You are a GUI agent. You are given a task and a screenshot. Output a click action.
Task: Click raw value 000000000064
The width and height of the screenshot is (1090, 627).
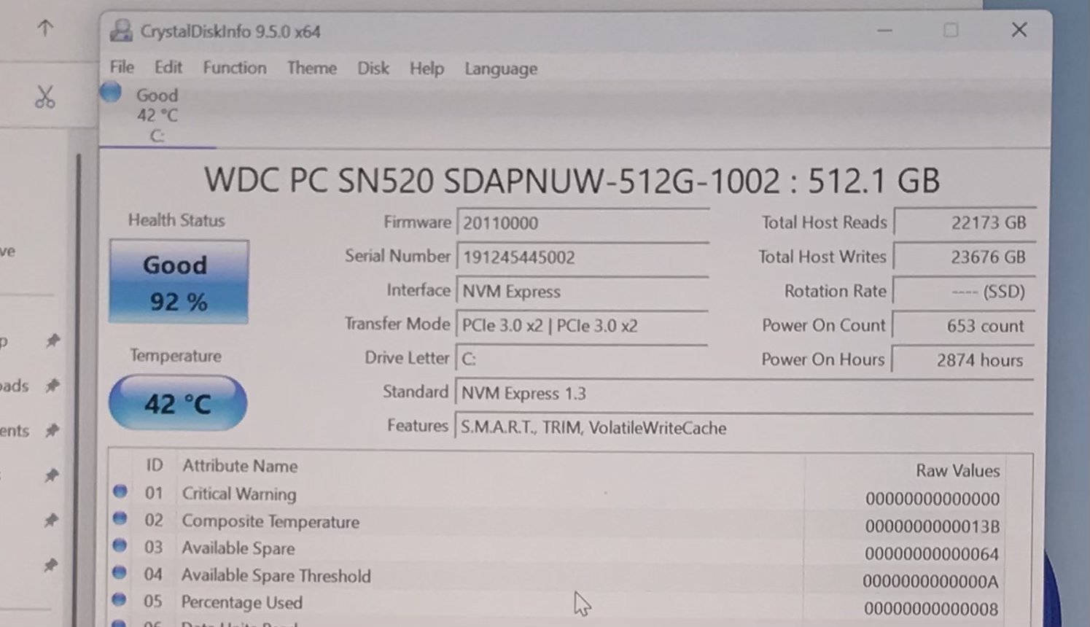click(931, 554)
